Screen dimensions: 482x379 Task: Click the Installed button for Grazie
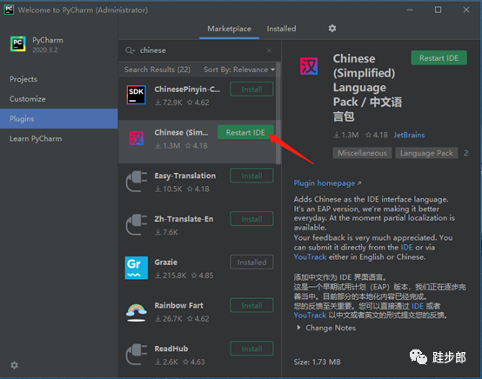tap(251, 263)
